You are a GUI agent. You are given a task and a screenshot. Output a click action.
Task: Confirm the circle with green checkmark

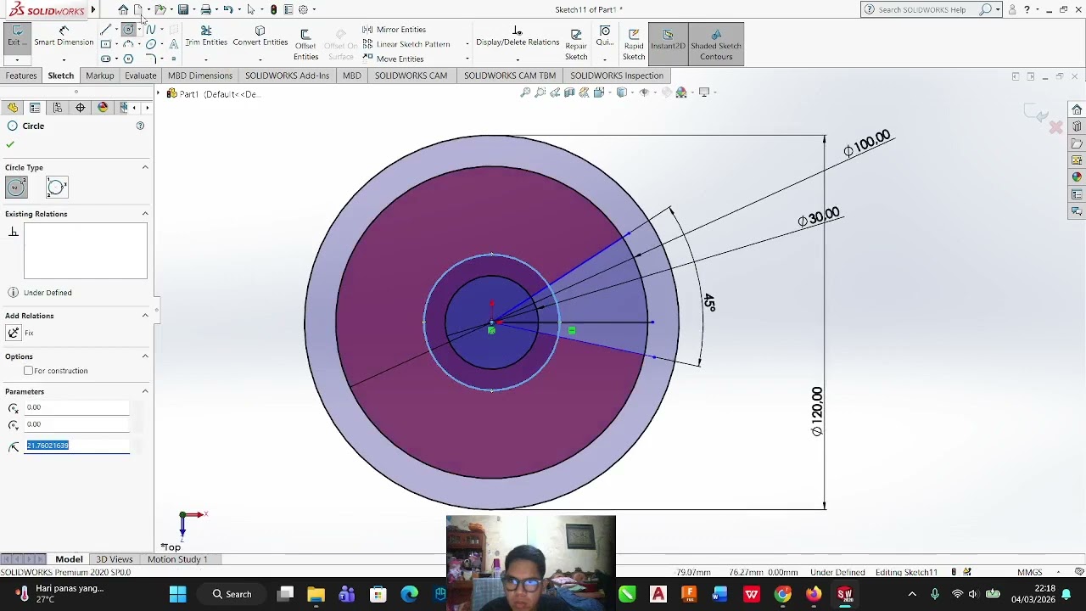10,144
